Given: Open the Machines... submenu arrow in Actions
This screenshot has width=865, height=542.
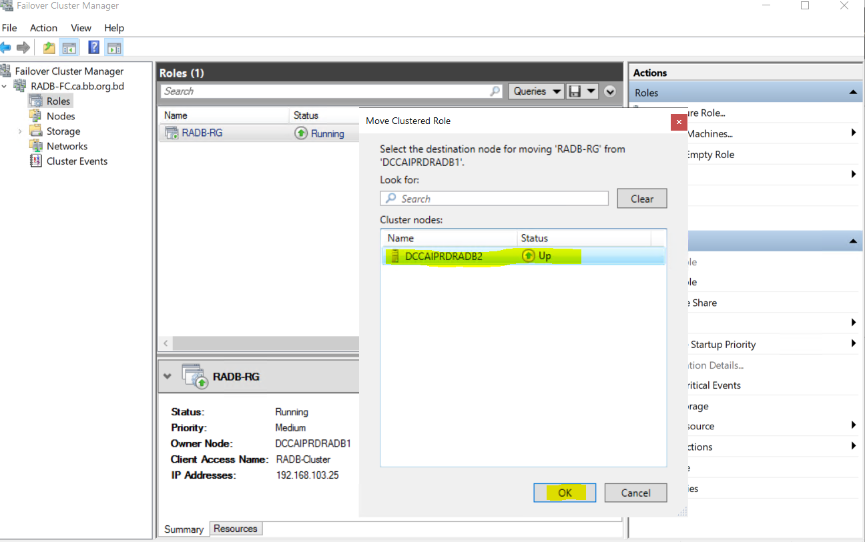Looking at the screenshot, I should coord(854,133).
